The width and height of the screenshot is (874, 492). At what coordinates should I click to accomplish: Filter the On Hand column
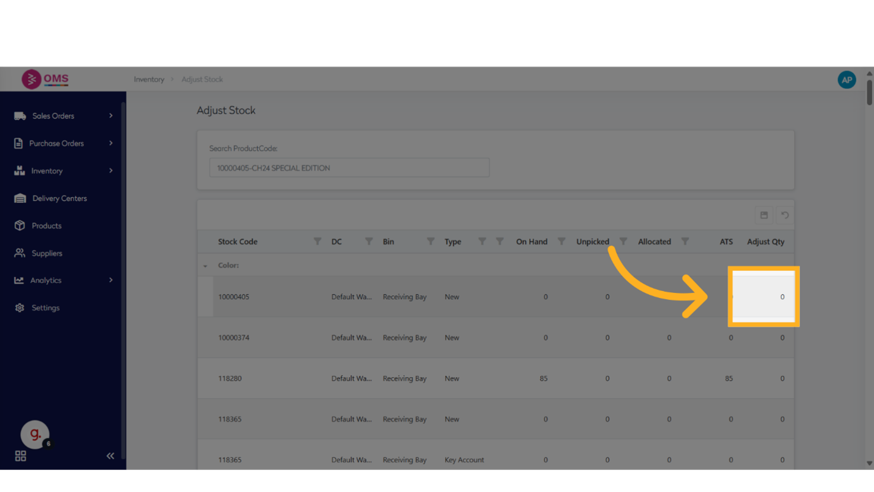561,242
